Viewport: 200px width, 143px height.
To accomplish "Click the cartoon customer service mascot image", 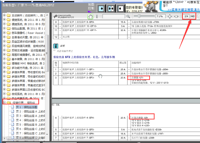I will point(151,6).
